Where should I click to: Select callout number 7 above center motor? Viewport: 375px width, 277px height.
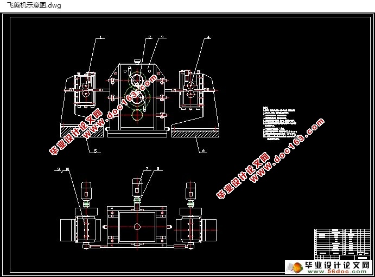[147, 169]
